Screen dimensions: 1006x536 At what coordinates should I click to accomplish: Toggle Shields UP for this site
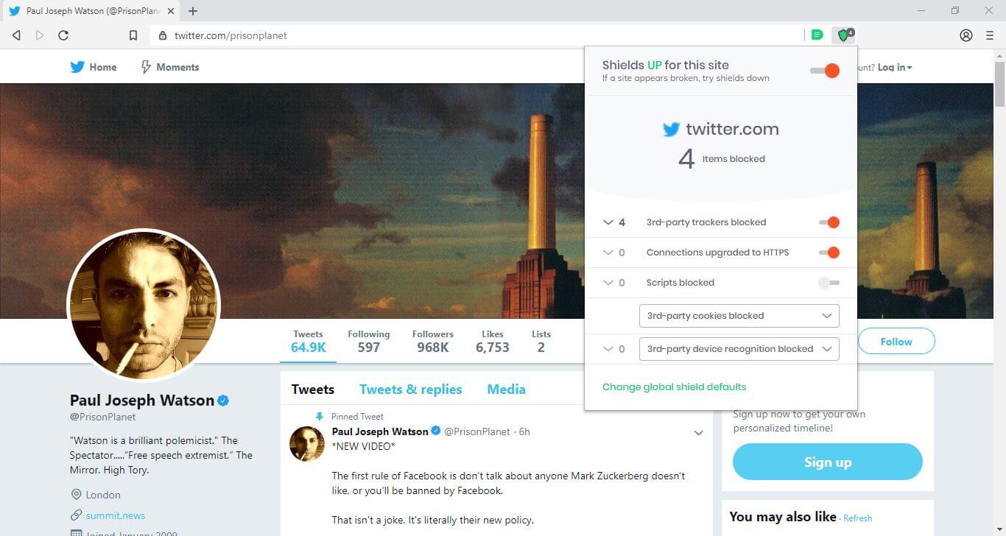(x=825, y=71)
